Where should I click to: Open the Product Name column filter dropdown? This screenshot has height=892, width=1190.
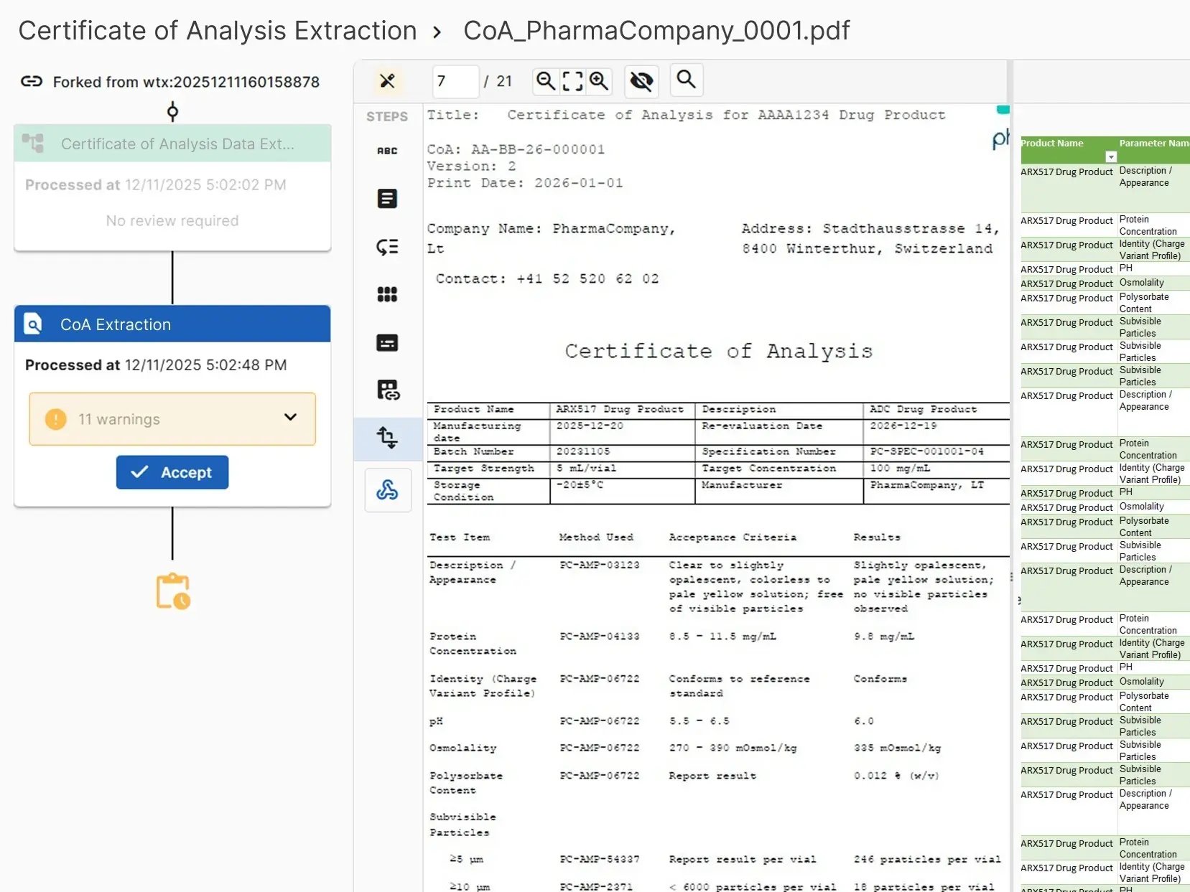point(1111,157)
